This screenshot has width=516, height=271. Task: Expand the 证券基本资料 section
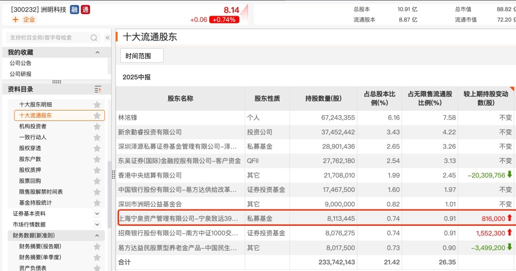(97, 214)
